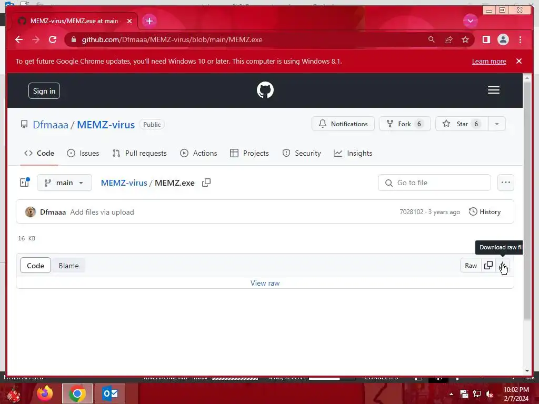Go back using the browser back arrow
The width and height of the screenshot is (539, 404).
[x=19, y=39]
